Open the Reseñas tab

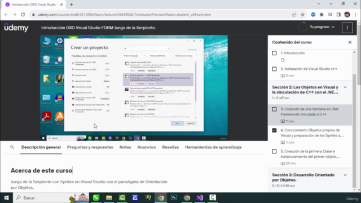[x=170, y=147]
